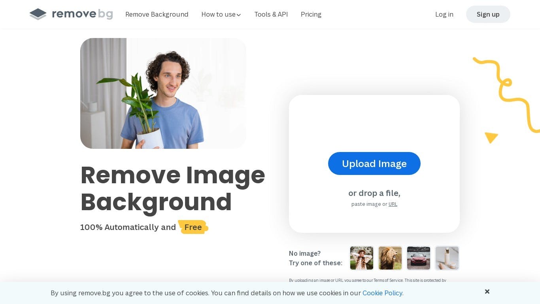The width and height of the screenshot is (540, 304).
Task: Try the woman with hat sample image
Action: coord(361,258)
